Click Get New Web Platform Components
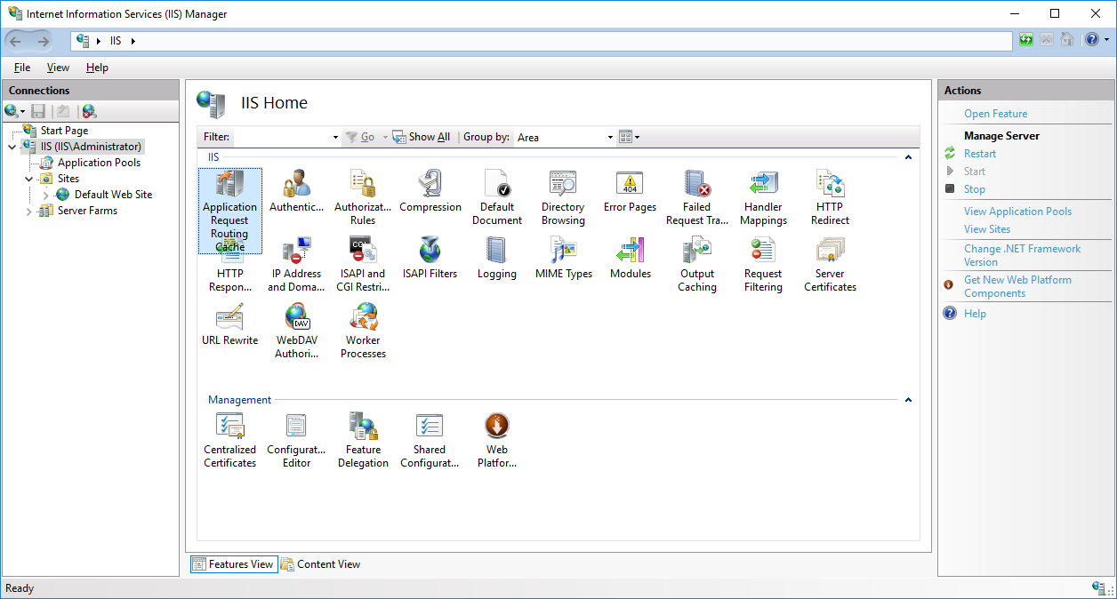1117x599 pixels. pyautogui.click(x=1017, y=286)
